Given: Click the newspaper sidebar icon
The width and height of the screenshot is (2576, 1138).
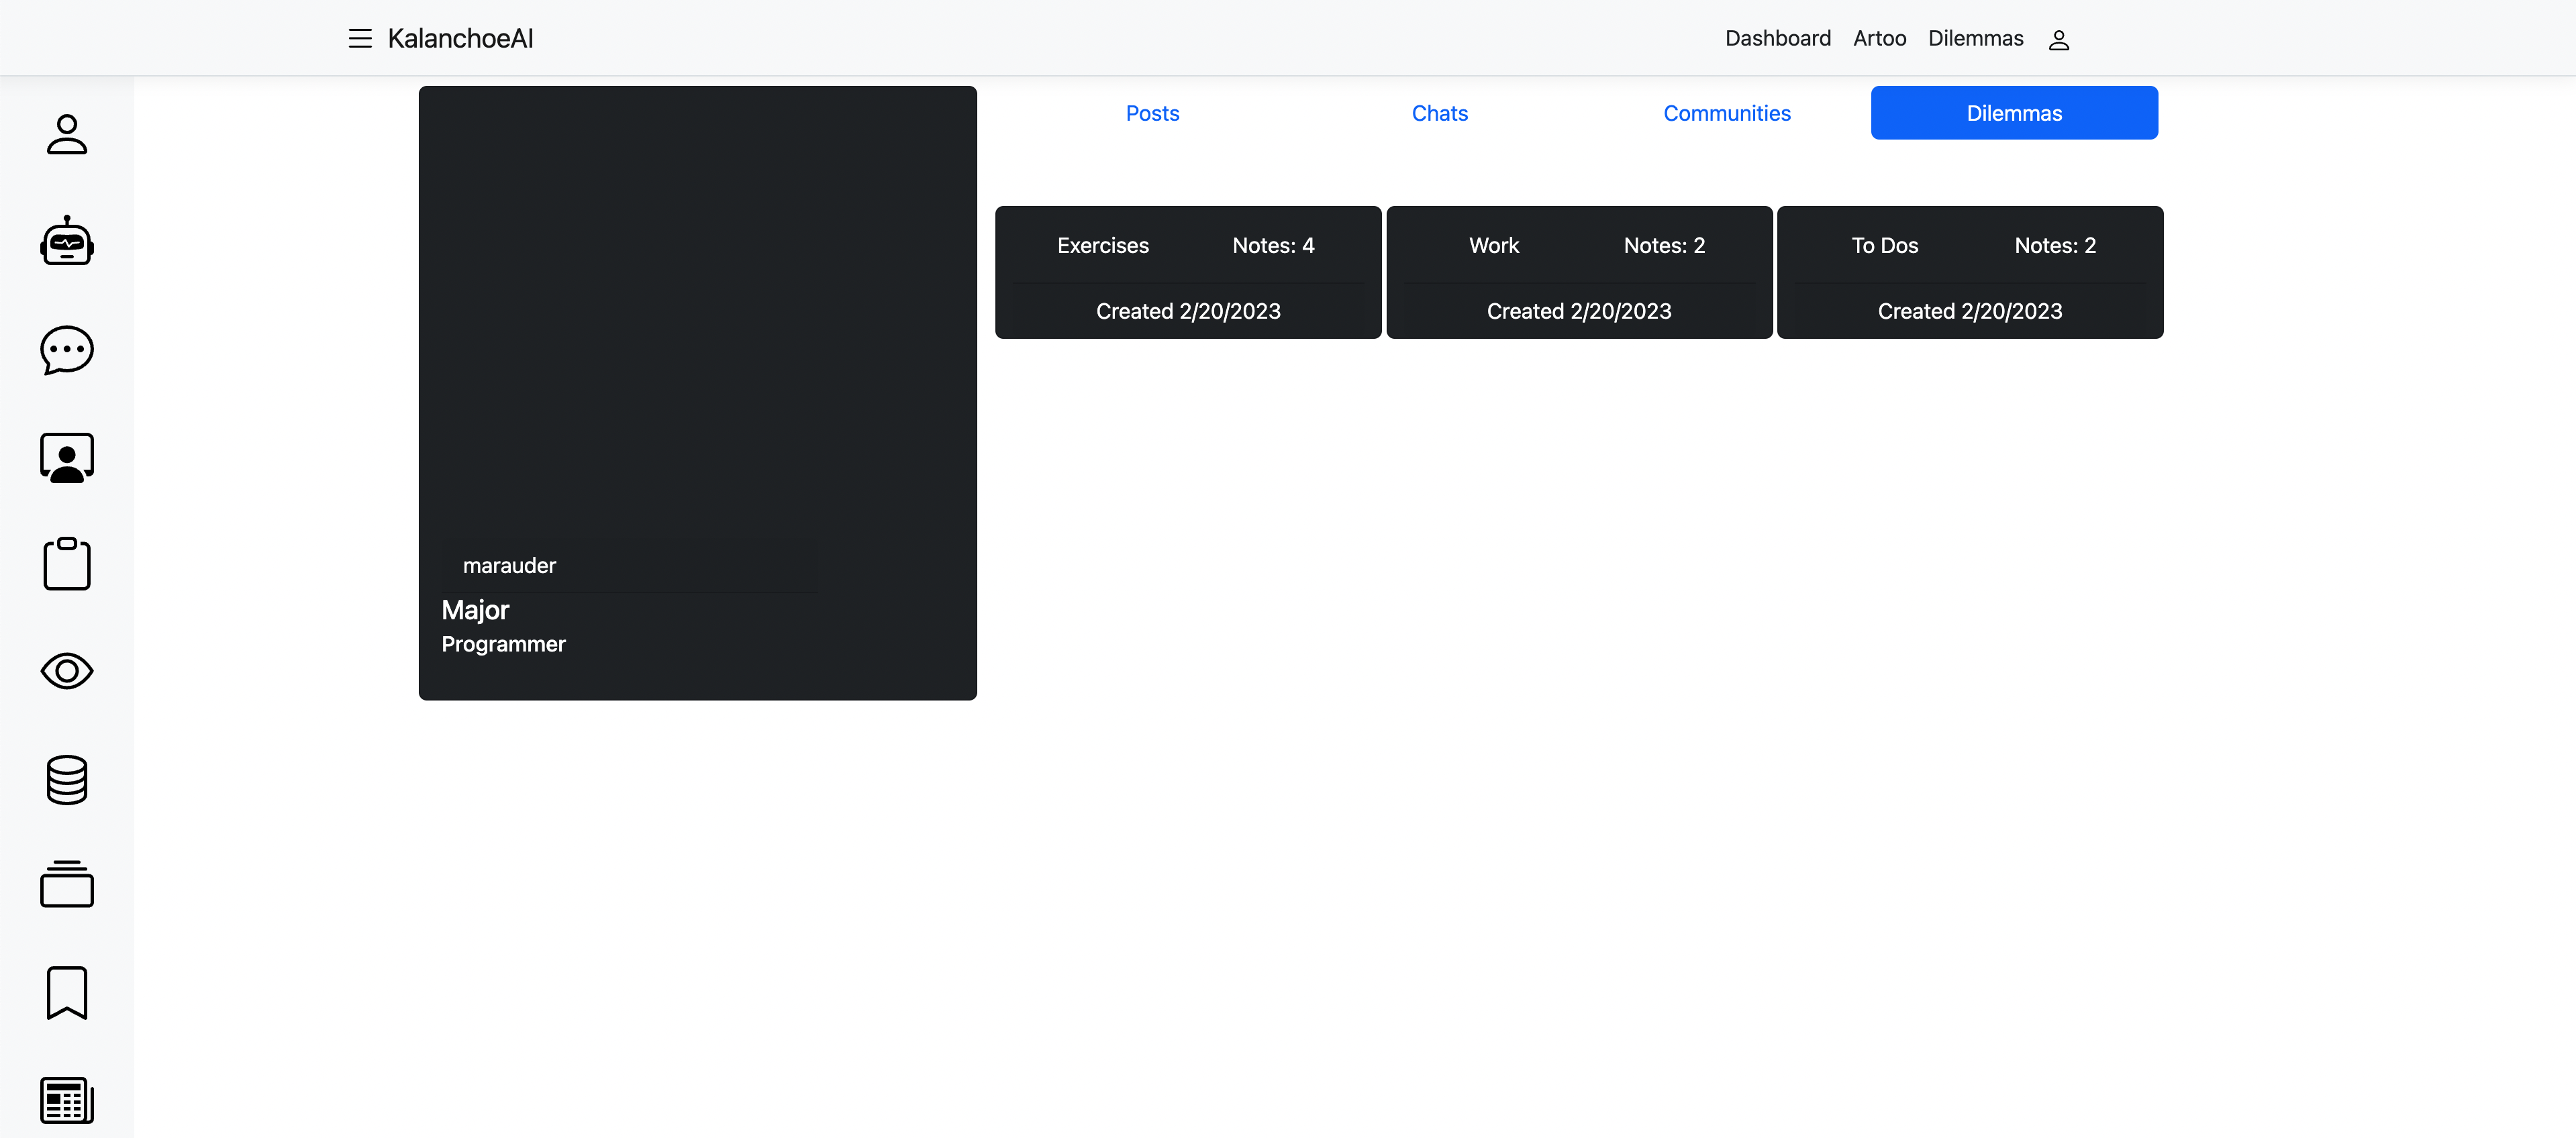Looking at the screenshot, I should click(x=67, y=1100).
